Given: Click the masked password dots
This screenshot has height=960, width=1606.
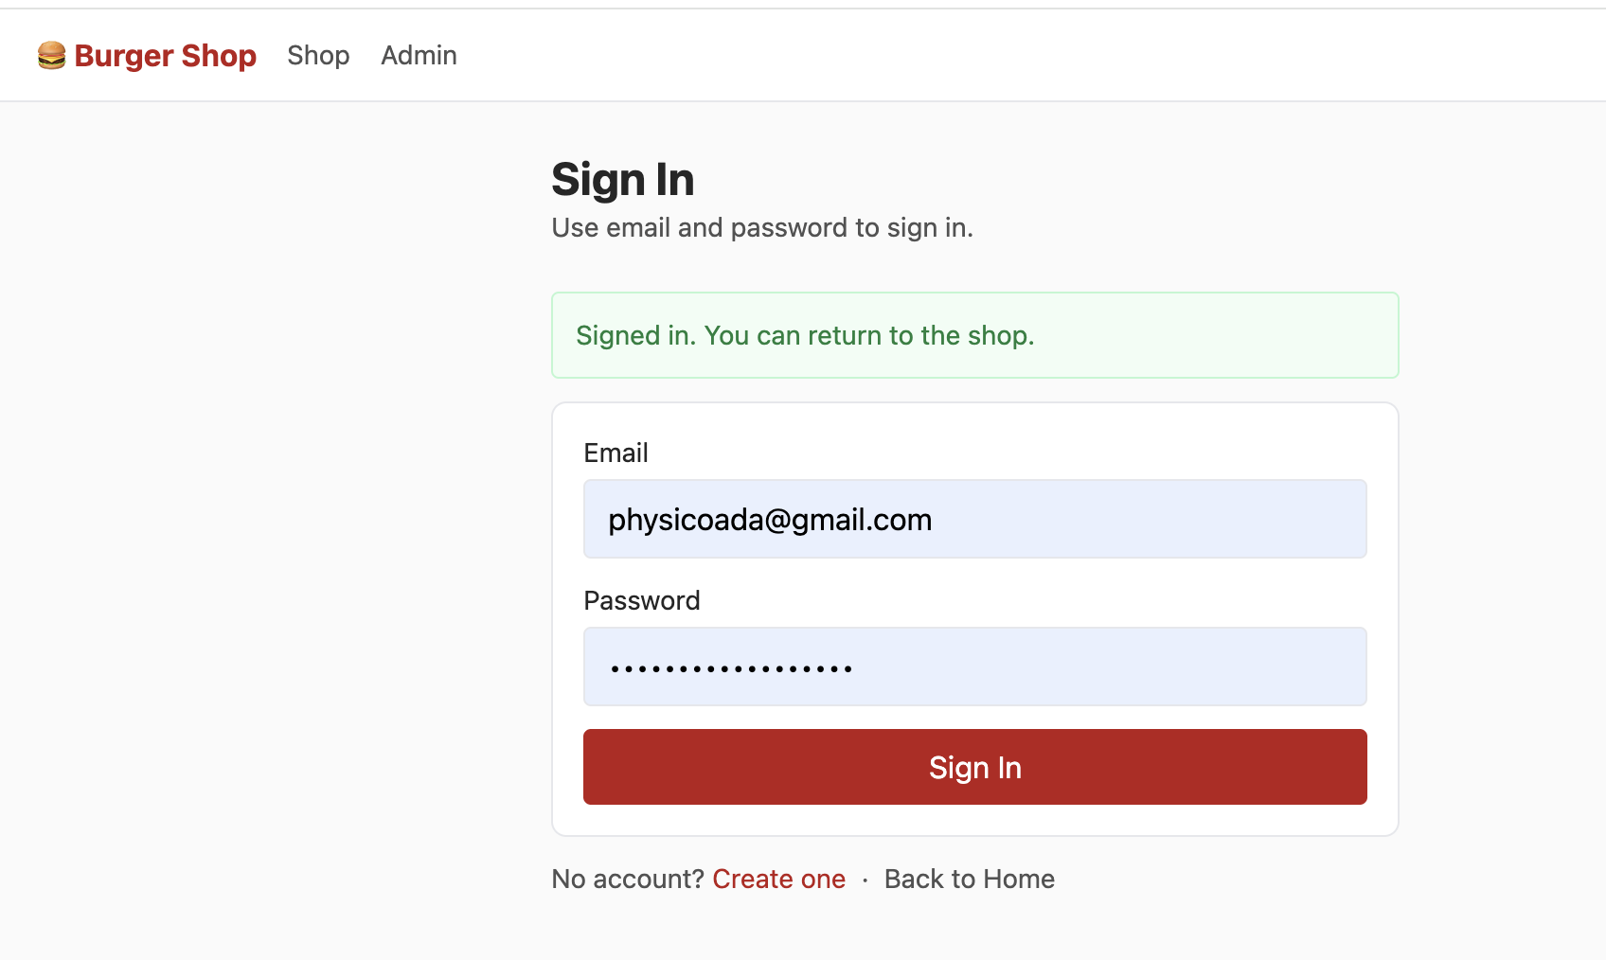Looking at the screenshot, I should point(731,668).
